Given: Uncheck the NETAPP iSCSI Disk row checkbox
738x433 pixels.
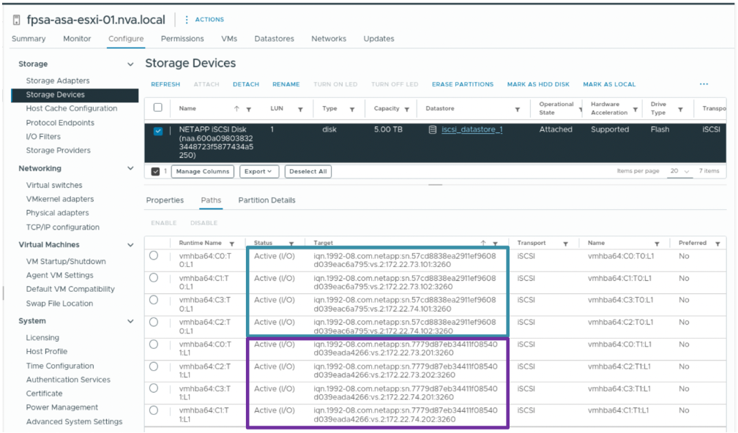Looking at the screenshot, I should click(158, 131).
